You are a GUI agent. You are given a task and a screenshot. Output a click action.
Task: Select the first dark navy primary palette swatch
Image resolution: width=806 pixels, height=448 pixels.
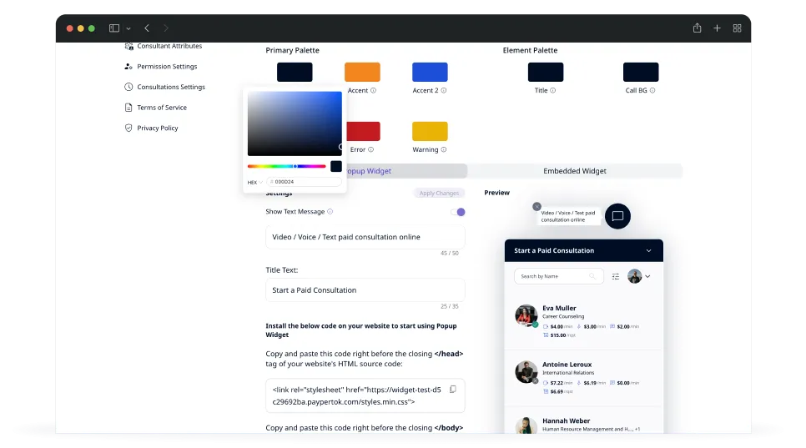[x=295, y=72]
